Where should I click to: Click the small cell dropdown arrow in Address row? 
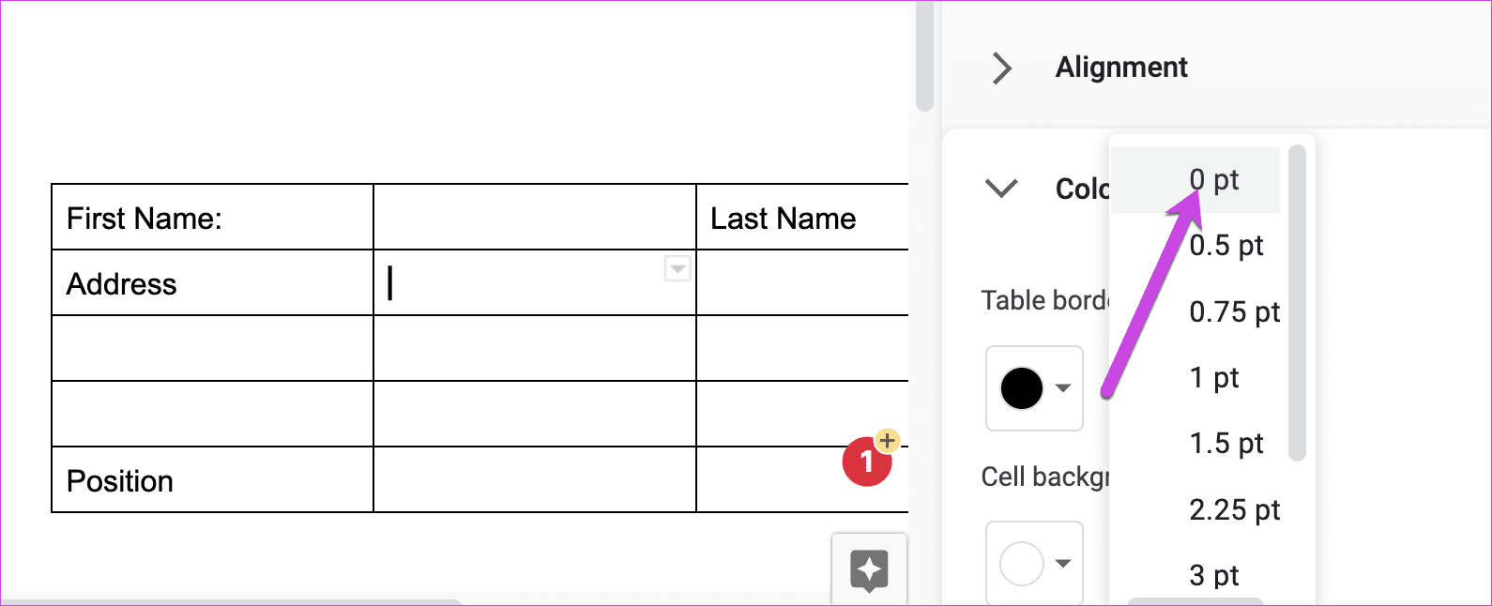pyautogui.click(x=677, y=268)
